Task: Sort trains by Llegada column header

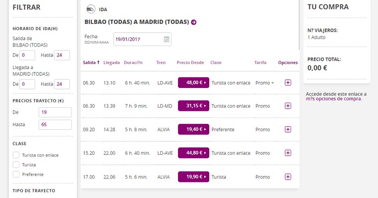Action: point(112,63)
